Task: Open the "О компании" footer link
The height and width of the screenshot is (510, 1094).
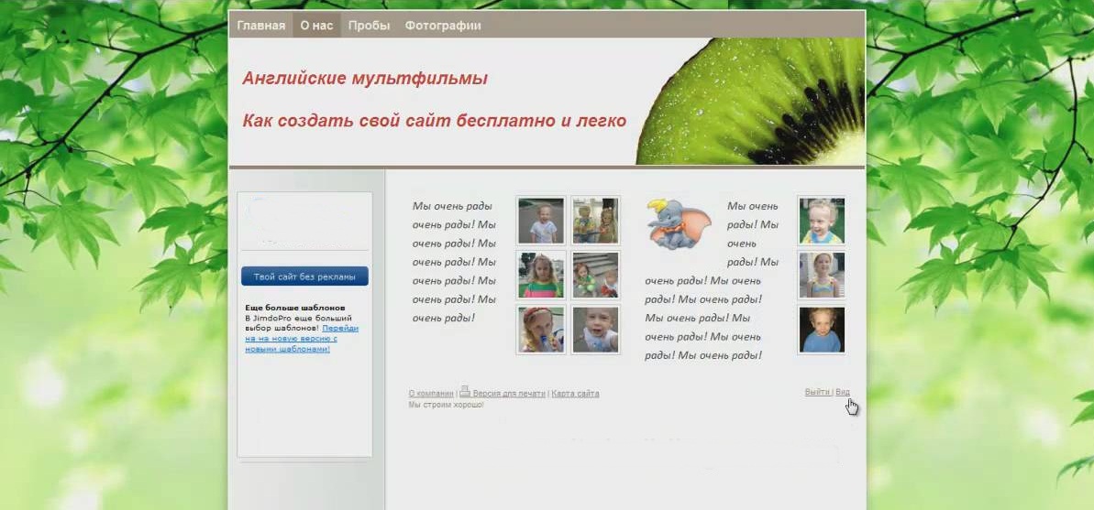Action: click(x=431, y=394)
